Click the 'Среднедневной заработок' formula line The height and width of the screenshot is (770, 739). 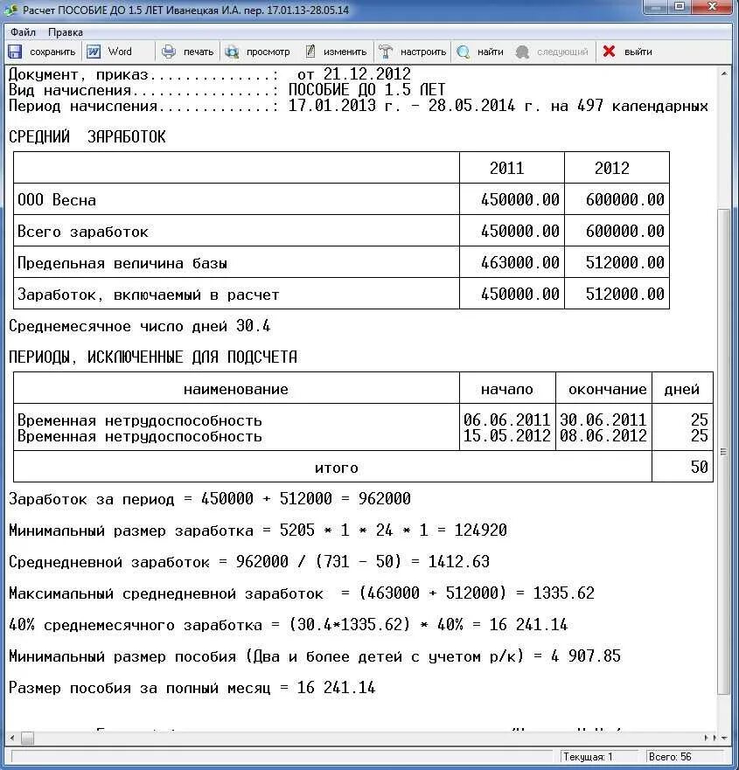pos(249,562)
